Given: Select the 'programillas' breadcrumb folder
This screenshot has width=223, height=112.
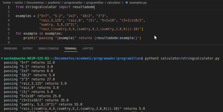Looking at the screenshot, I should (95, 2).
